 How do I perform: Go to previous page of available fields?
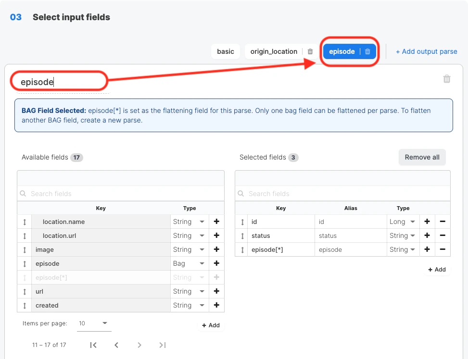[x=116, y=345]
